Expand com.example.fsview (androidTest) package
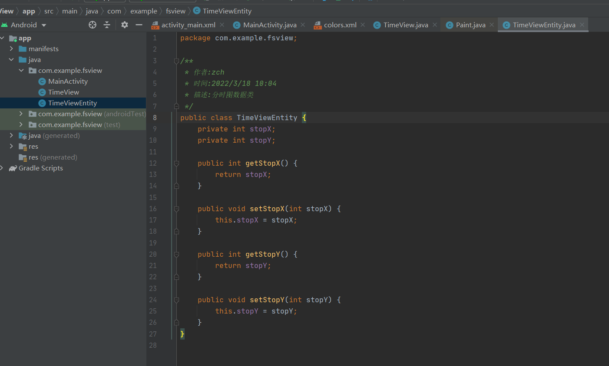Image resolution: width=609 pixels, height=366 pixels. click(x=21, y=114)
